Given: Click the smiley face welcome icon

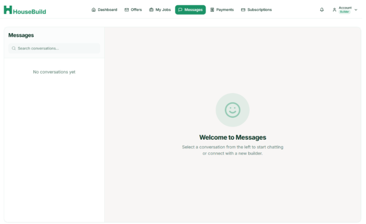Looking at the screenshot, I should pyautogui.click(x=233, y=110).
